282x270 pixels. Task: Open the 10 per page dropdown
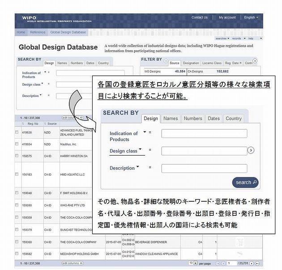click(x=193, y=263)
